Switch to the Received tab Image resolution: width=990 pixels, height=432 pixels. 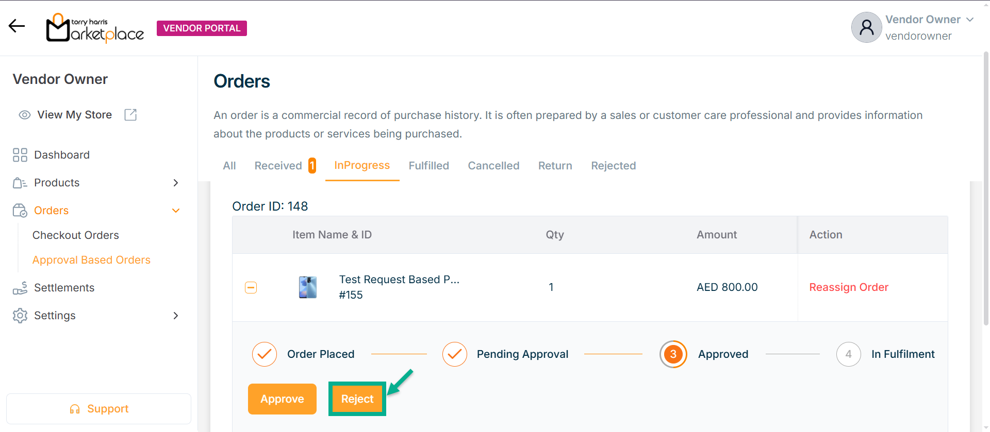[x=278, y=166]
